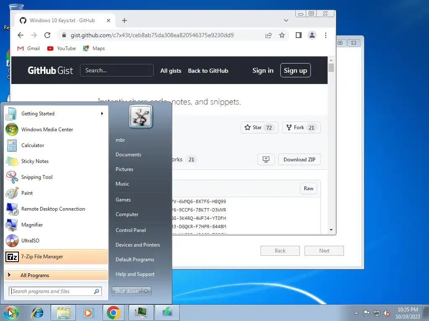The height and width of the screenshot is (321, 429).
Task: Click Download ZIP button
Action: (300, 159)
